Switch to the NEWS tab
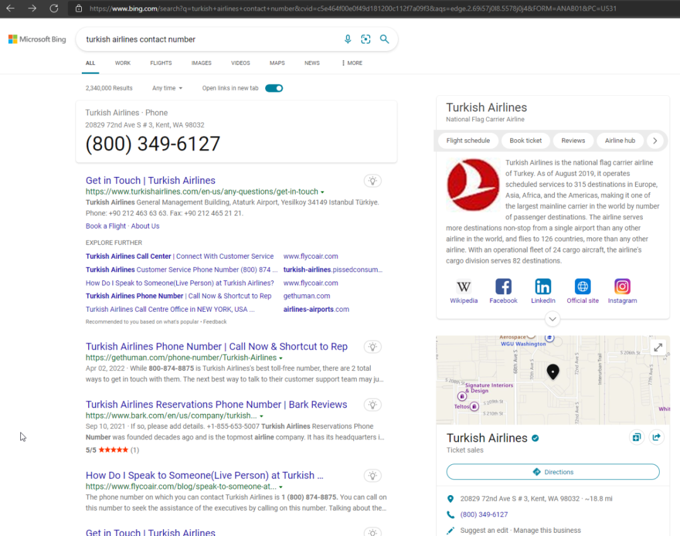The image size is (680, 536). click(312, 64)
